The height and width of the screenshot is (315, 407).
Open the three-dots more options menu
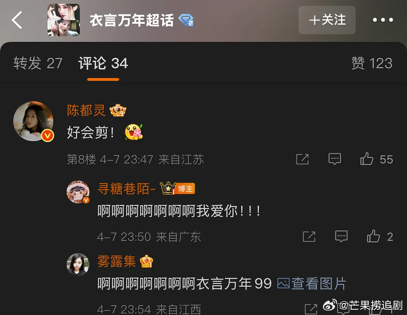(x=383, y=20)
